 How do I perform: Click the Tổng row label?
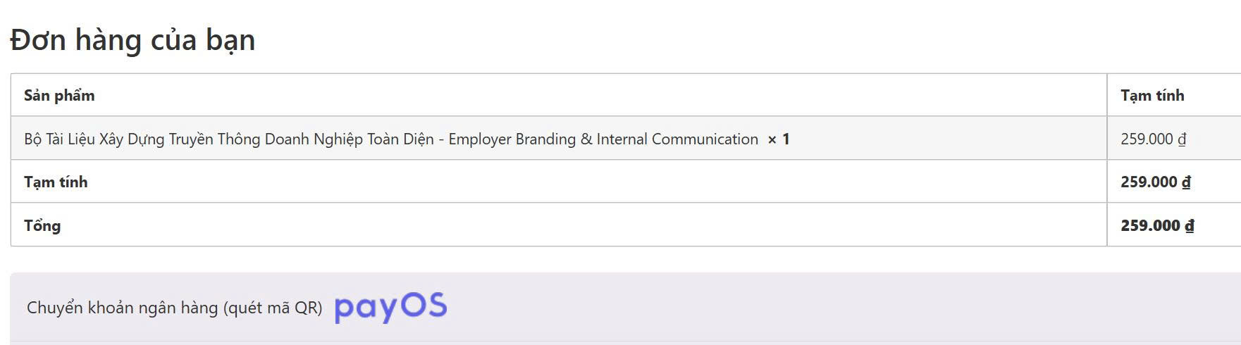tap(42, 226)
